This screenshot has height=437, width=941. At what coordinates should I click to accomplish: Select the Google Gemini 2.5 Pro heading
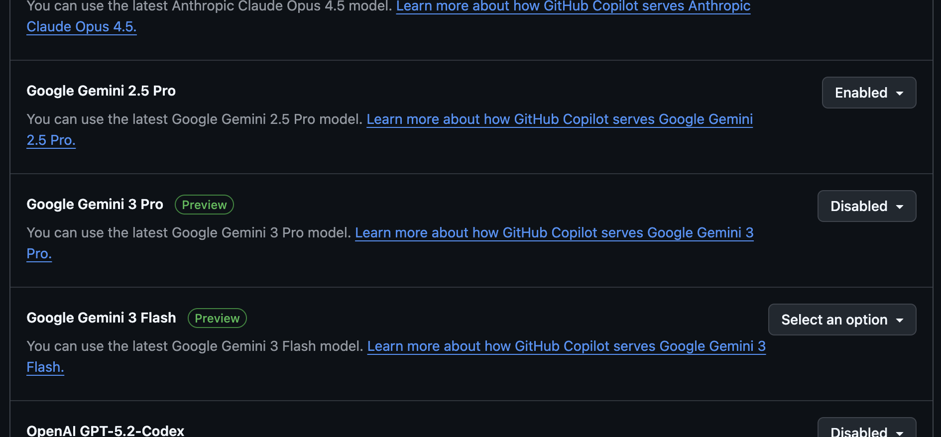pyautogui.click(x=101, y=91)
